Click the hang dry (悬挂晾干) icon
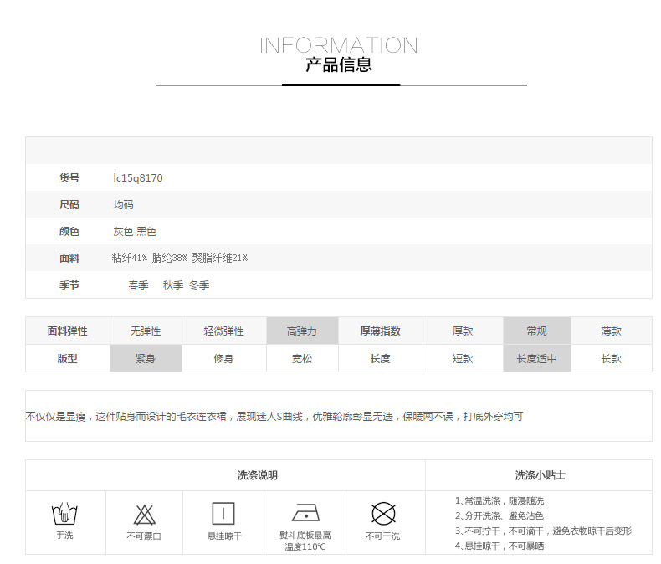The width and height of the screenshot is (661, 564). 223,513
